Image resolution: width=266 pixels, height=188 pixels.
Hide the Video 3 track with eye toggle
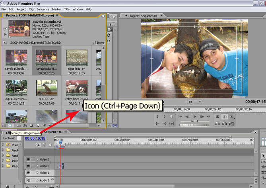point(28,159)
